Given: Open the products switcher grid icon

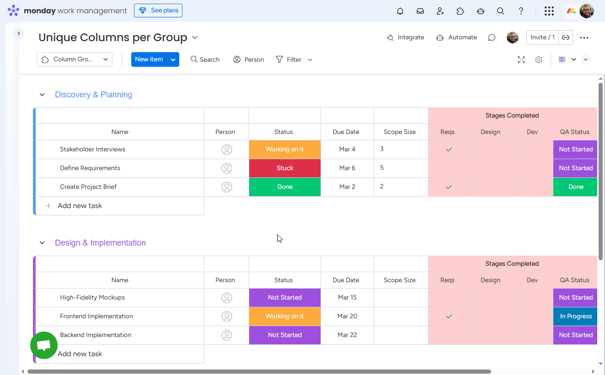Looking at the screenshot, I should point(549,11).
